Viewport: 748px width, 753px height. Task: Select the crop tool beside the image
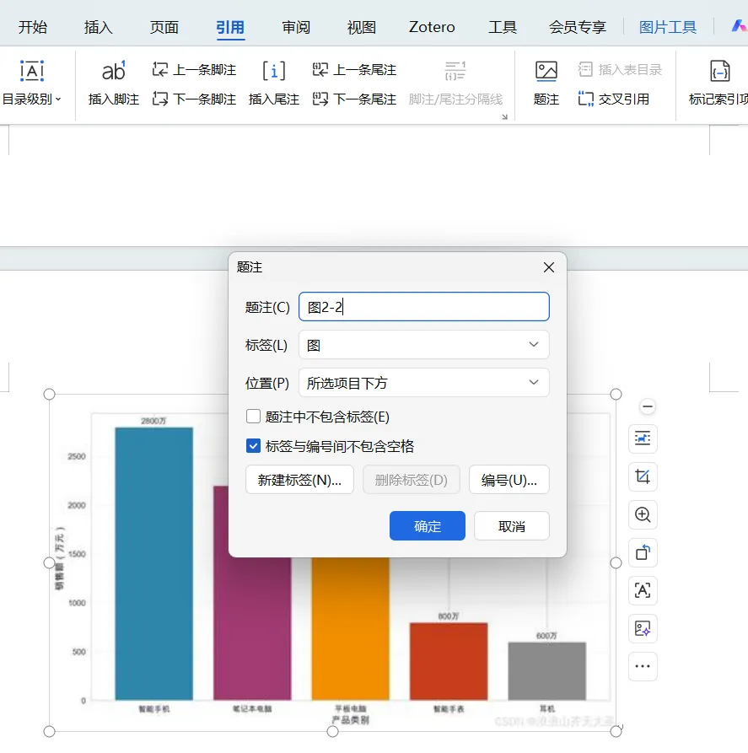pos(643,476)
